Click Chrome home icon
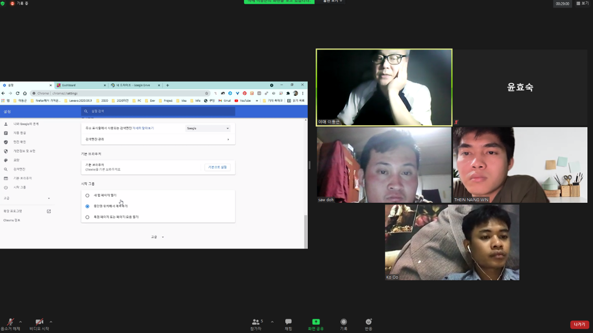The image size is (593, 333). pos(25,93)
